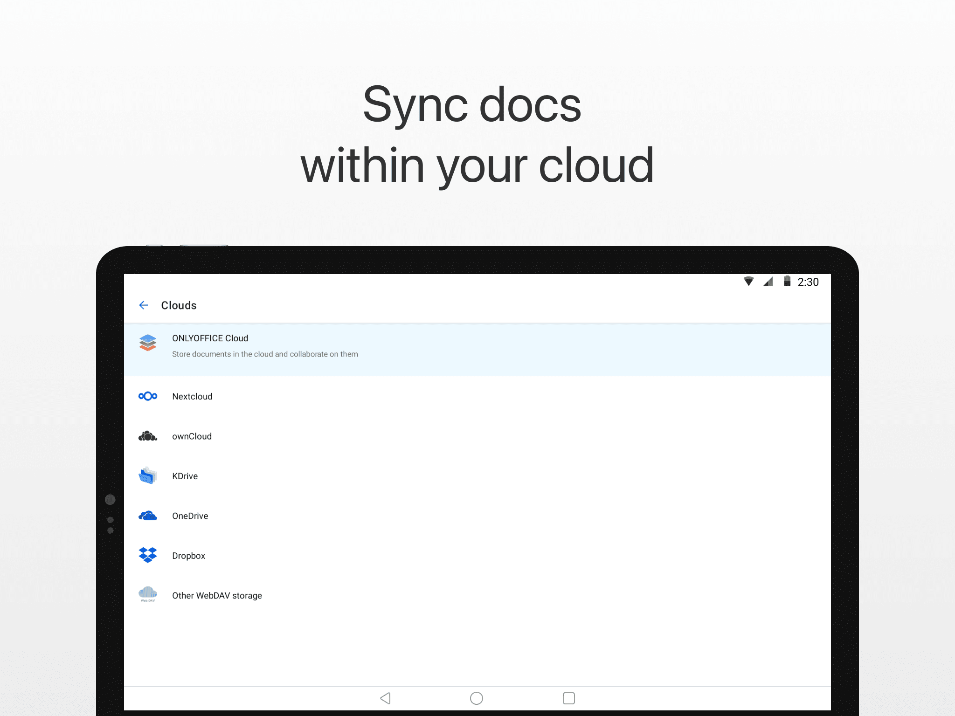Tap the recent apps square button
Image resolution: width=955 pixels, height=716 pixels.
[x=568, y=698]
